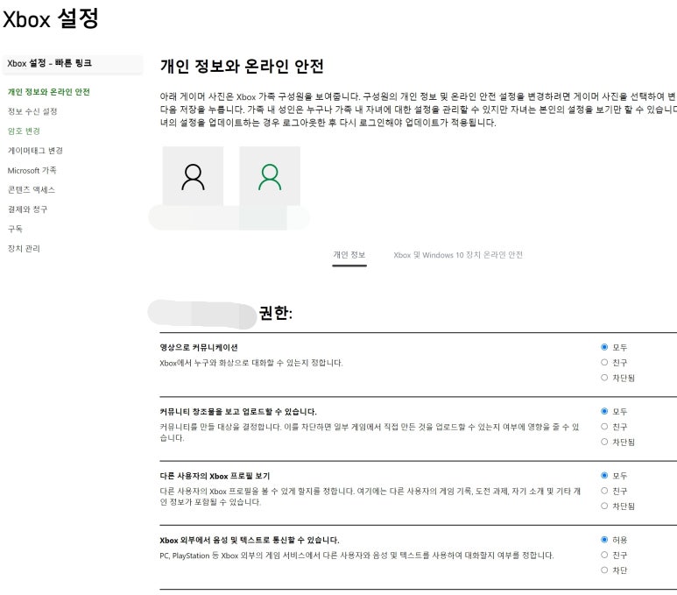
Task: Switch to Xbox 및 Windows 10 장치 온라인 안전 tab
Action: coord(458,255)
